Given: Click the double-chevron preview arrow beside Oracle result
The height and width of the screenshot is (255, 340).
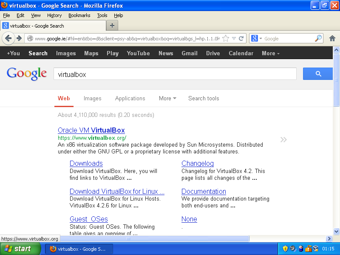Looking at the screenshot, I should tap(283, 139).
